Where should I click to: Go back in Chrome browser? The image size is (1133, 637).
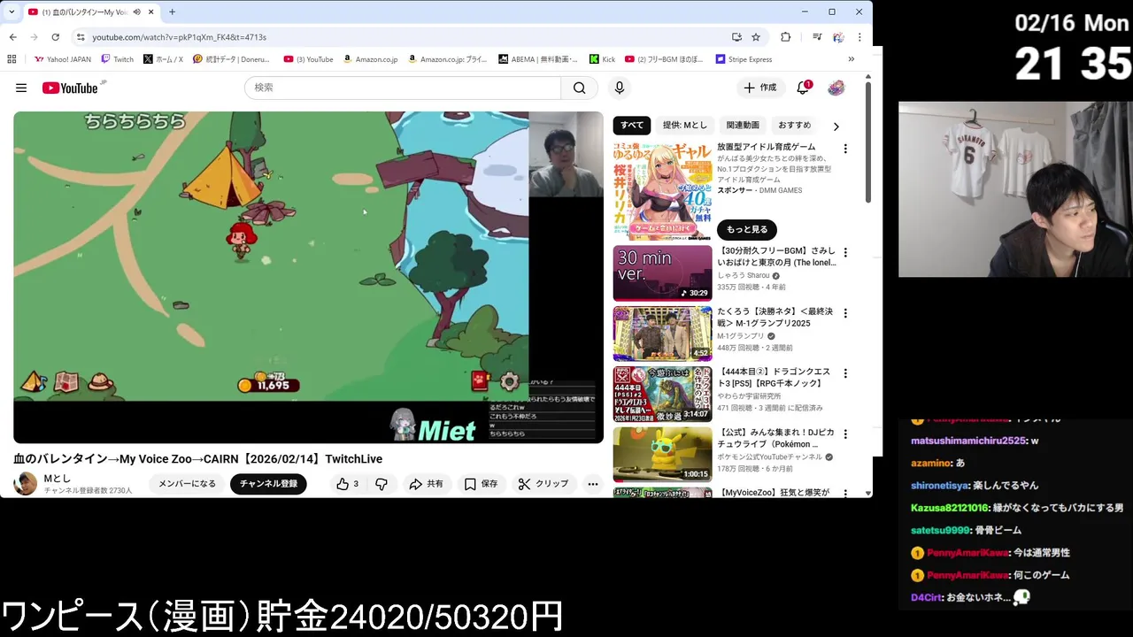[12, 37]
